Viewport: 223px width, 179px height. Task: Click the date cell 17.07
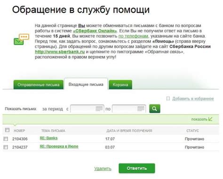click(110, 139)
